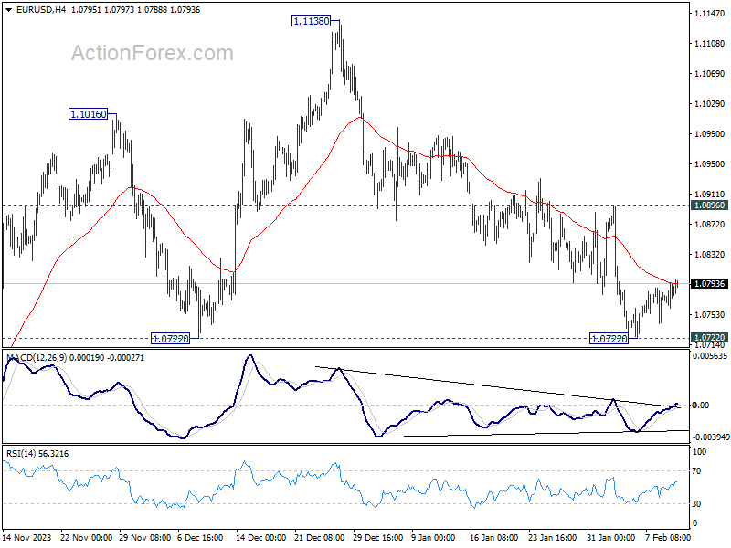This screenshot has height=548, width=731.
Task: Select the descending trendline in MACD panel
Action: (x=497, y=387)
